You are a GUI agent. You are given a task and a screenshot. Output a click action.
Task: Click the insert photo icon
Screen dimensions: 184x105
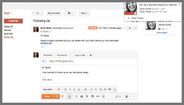(x=92, y=96)
